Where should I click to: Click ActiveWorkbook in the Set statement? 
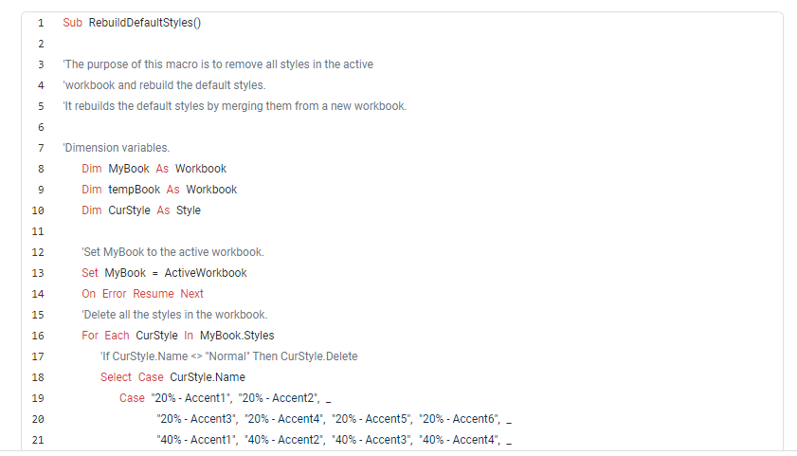point(206,273)
